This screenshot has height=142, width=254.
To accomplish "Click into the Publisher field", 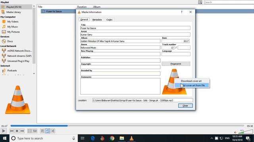I will pyautogui.click(x=120, y=60).
